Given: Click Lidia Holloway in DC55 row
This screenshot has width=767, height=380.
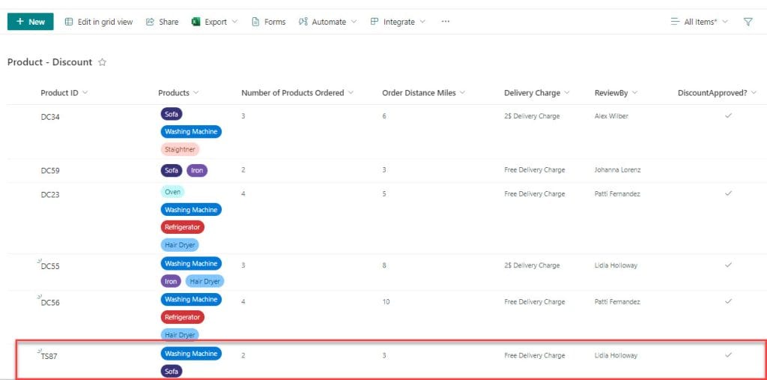Looking at the screenshot, I should point(616,265).
